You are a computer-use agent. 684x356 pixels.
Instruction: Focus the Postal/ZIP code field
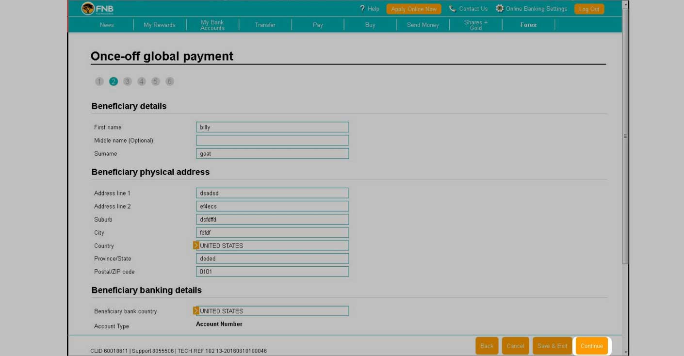click(x=273, y=272)
